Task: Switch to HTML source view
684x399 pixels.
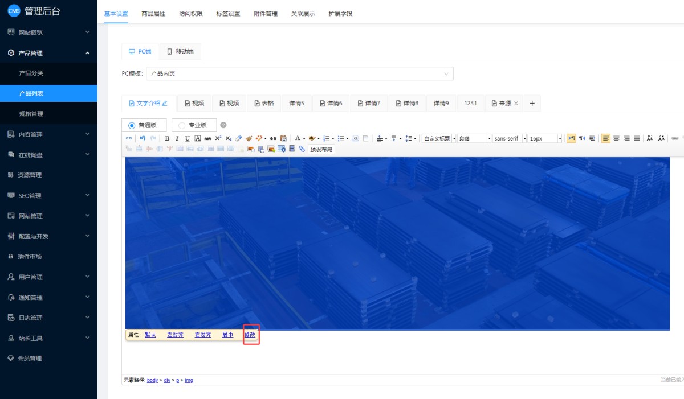Action: pos(128,138)
